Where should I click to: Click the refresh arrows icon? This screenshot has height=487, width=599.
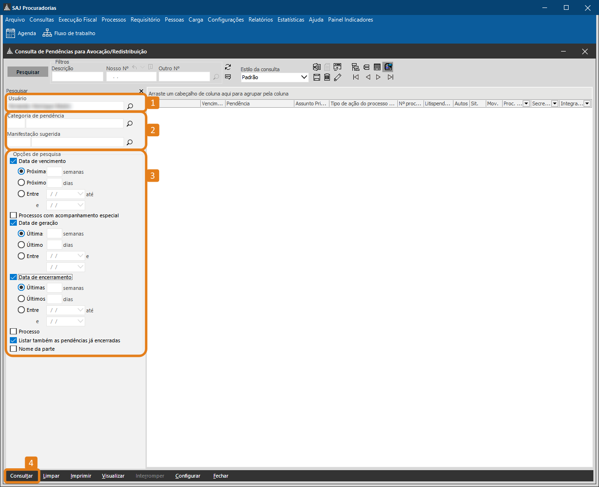click(x=228, y=67)
